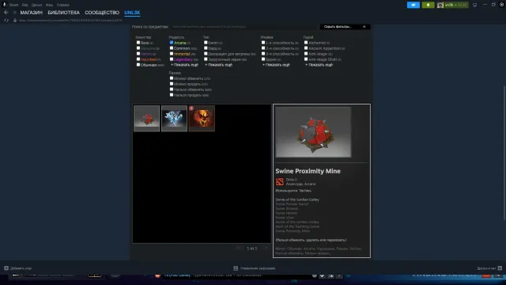Collapse filters with Скрыть фильтры button

345,27
